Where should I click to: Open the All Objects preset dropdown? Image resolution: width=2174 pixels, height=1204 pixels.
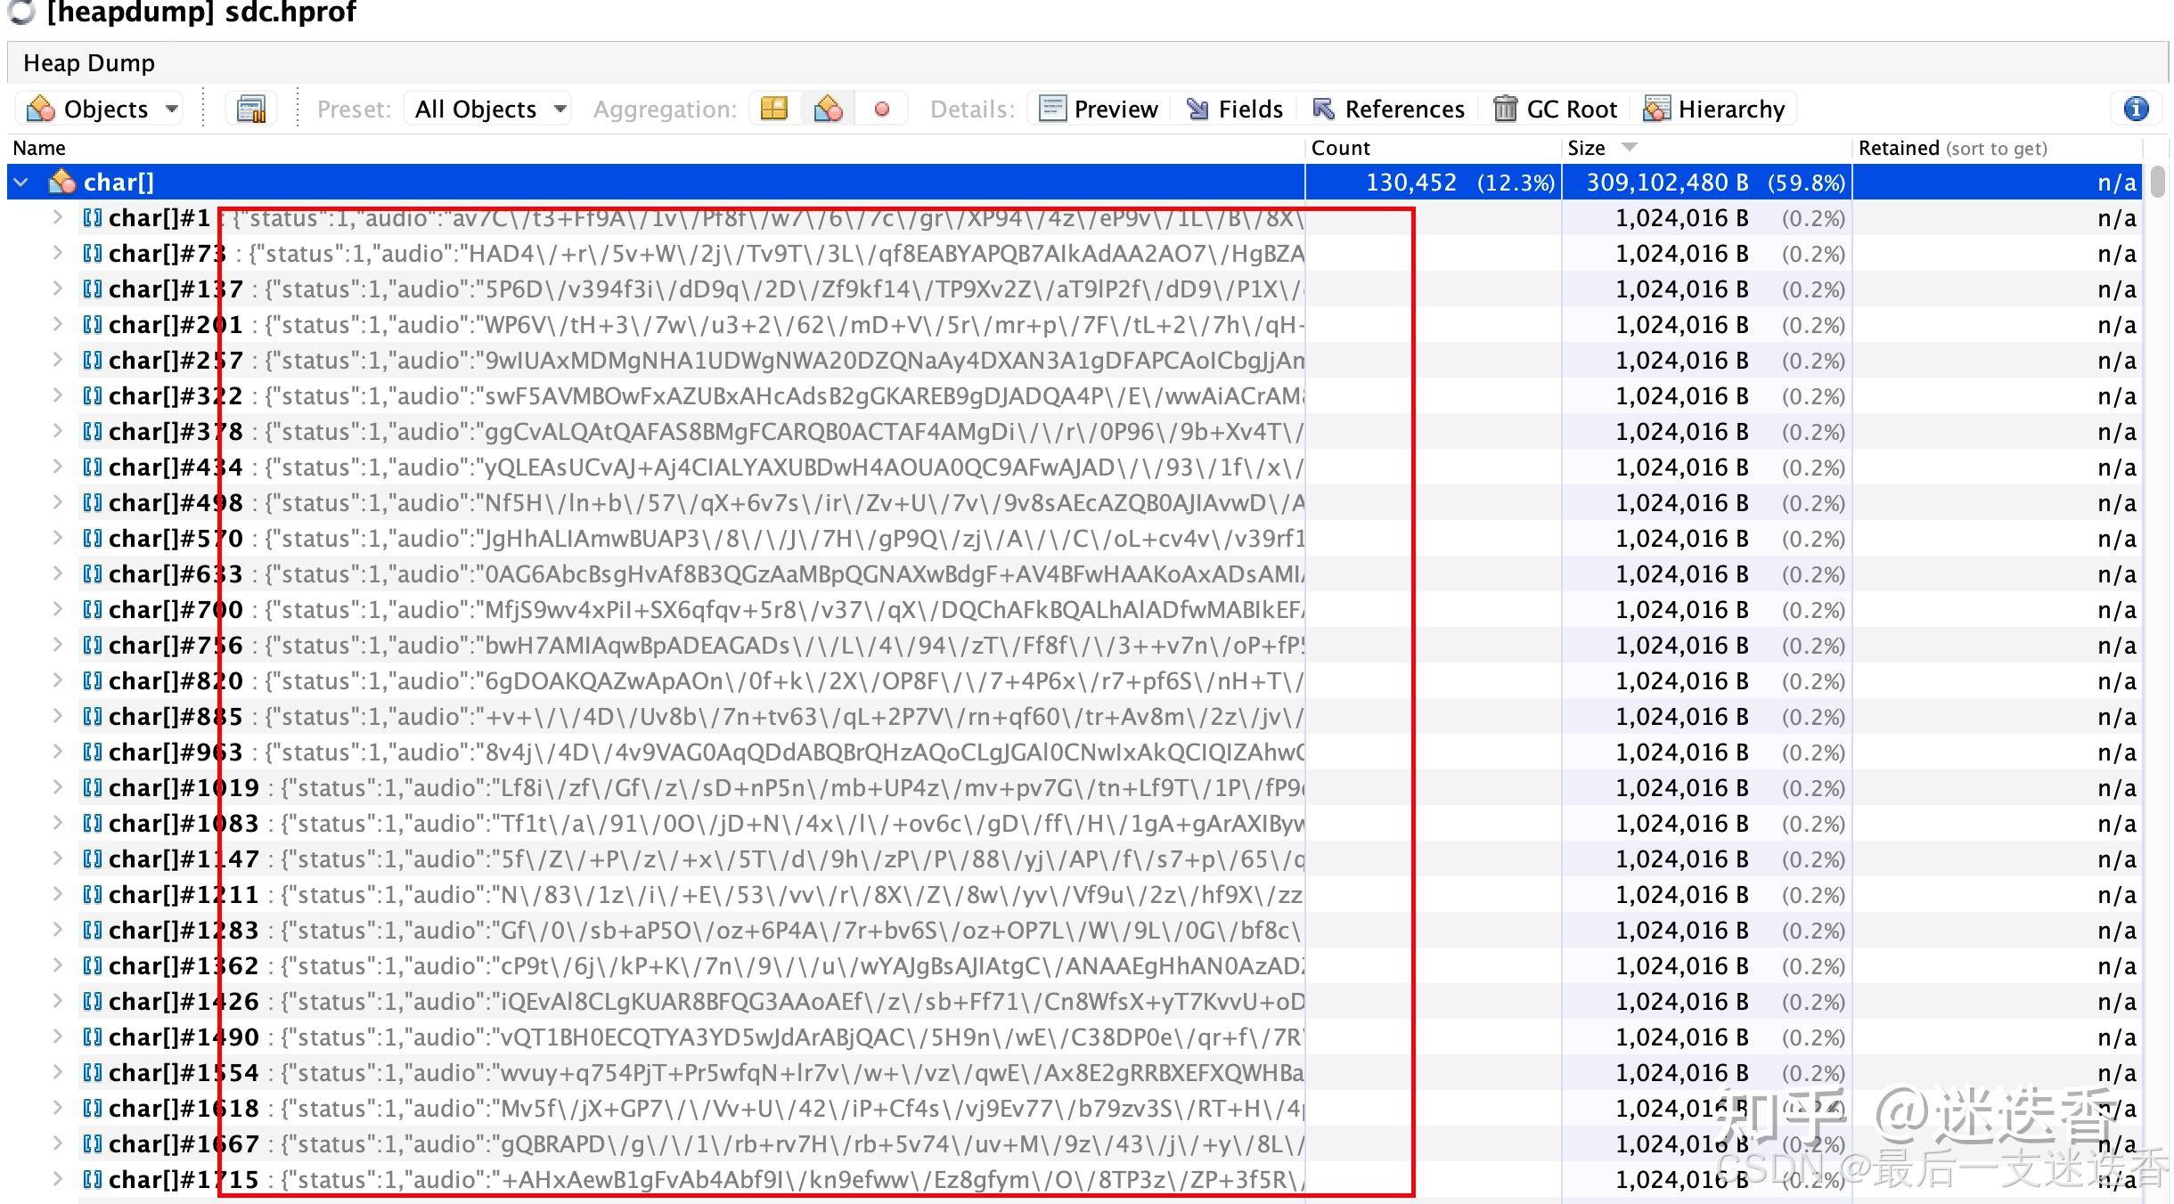click(489, 109)
